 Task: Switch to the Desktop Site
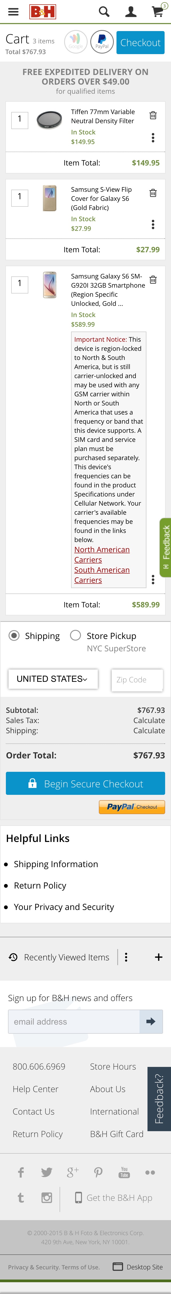(141, 1267)
